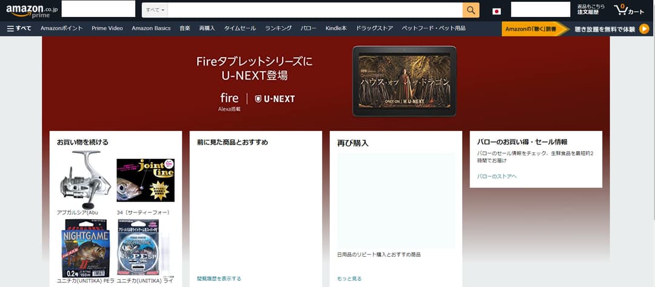The image size is (655, 287).
Task: Open 返品もこちら 注文履歴
Action: 591,10
